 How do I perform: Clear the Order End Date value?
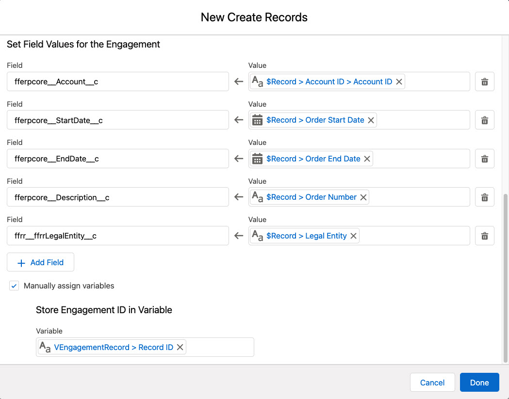(367, 159)
